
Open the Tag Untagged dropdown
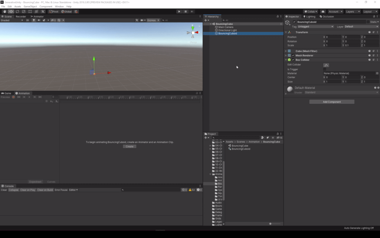315,26
